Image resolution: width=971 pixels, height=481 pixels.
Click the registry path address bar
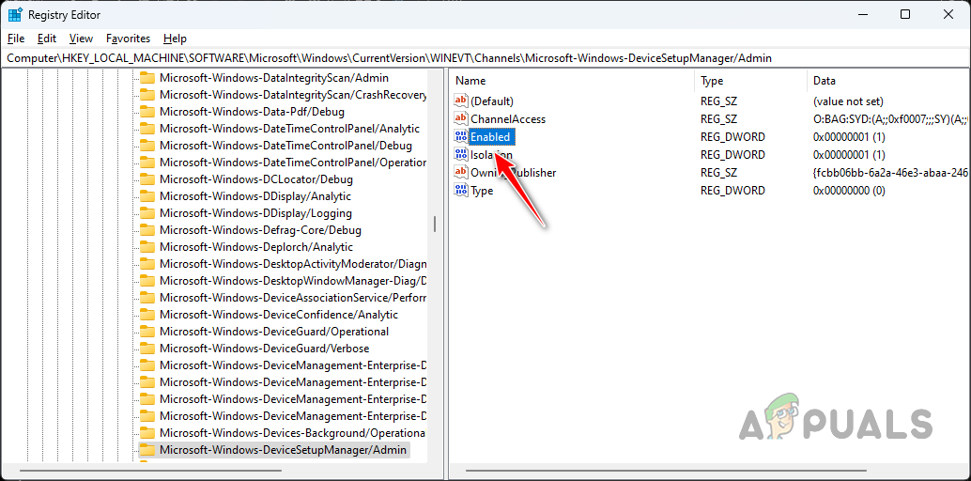485,58
